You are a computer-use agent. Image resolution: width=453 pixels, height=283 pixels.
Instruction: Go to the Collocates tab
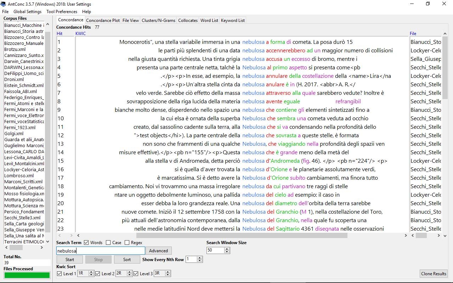click(x=188, y=21)
